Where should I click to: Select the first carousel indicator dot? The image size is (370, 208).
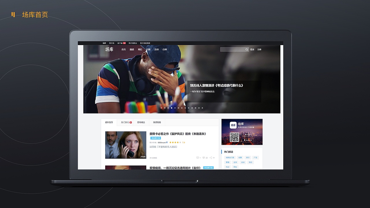161,108
